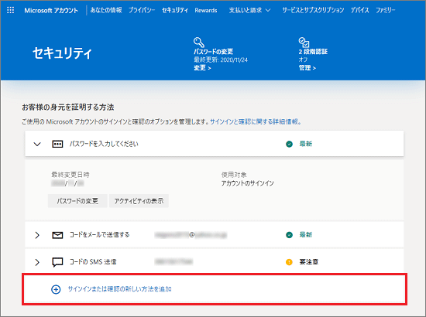Click the blurred phone number in SMS row
Viewport: 426px width, 317px height.
(173, 262)
